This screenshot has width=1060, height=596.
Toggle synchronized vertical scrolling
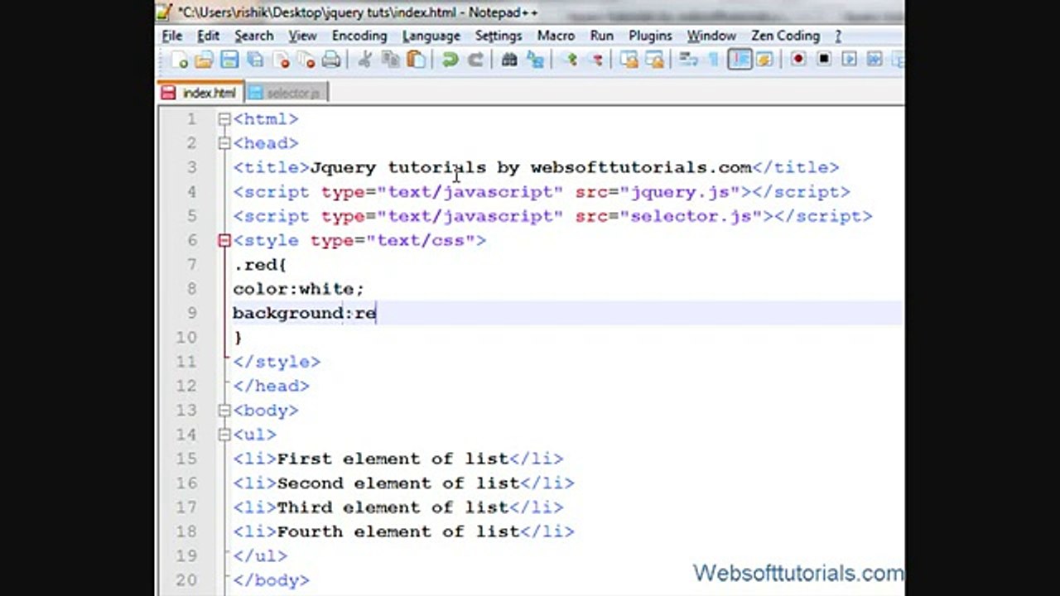(629, 60)
